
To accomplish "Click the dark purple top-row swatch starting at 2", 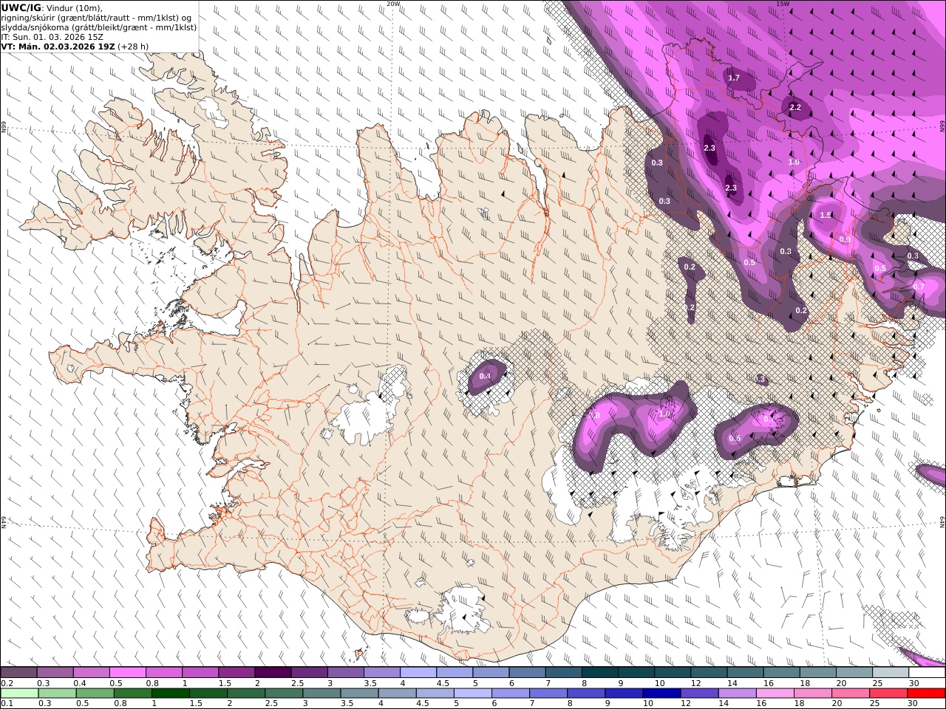I will pyautogui.click(x=272, y=673).
